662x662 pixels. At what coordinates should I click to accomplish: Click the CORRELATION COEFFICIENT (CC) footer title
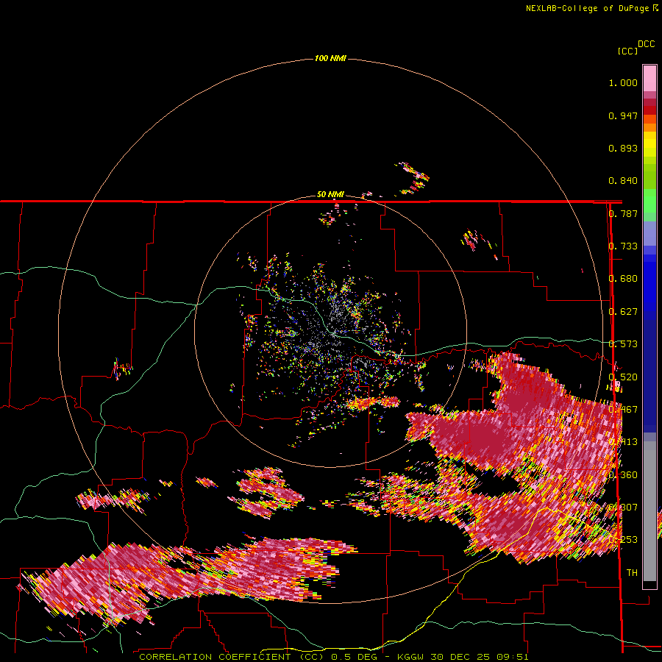pos(232,657)
